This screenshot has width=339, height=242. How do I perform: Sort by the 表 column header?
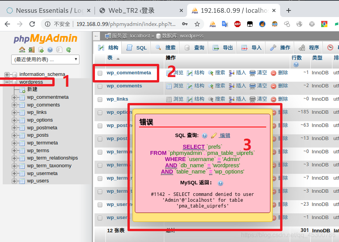(x=110, y=58)
